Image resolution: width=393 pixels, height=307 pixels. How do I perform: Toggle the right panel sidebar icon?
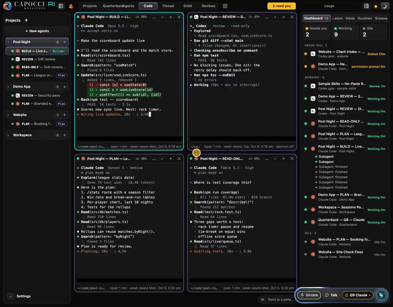tap(367, 6)
